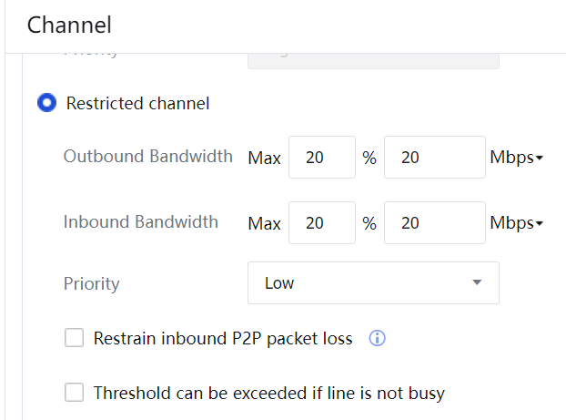This screenshot has width=566, height=420.
Task: Select the Restricted channel radio button
Action: tap(46, 103)
